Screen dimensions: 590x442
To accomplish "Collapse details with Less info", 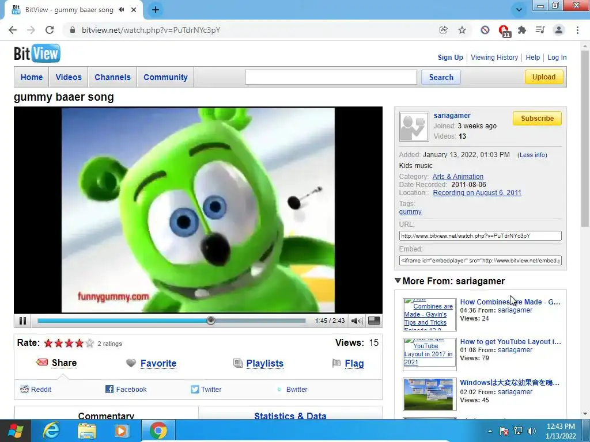I will pyautogui.click(x=532, y=155).
